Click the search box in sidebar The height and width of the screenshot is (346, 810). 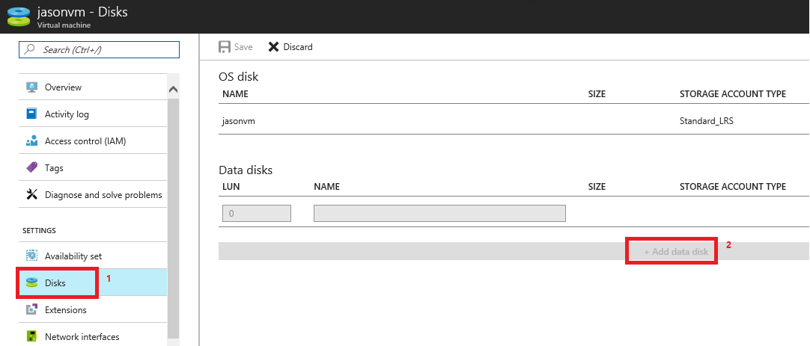click(x=100, y=50)
